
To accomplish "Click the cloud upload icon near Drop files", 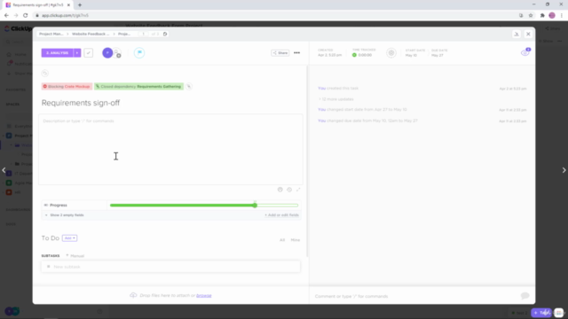I will (x=133, y=295).
